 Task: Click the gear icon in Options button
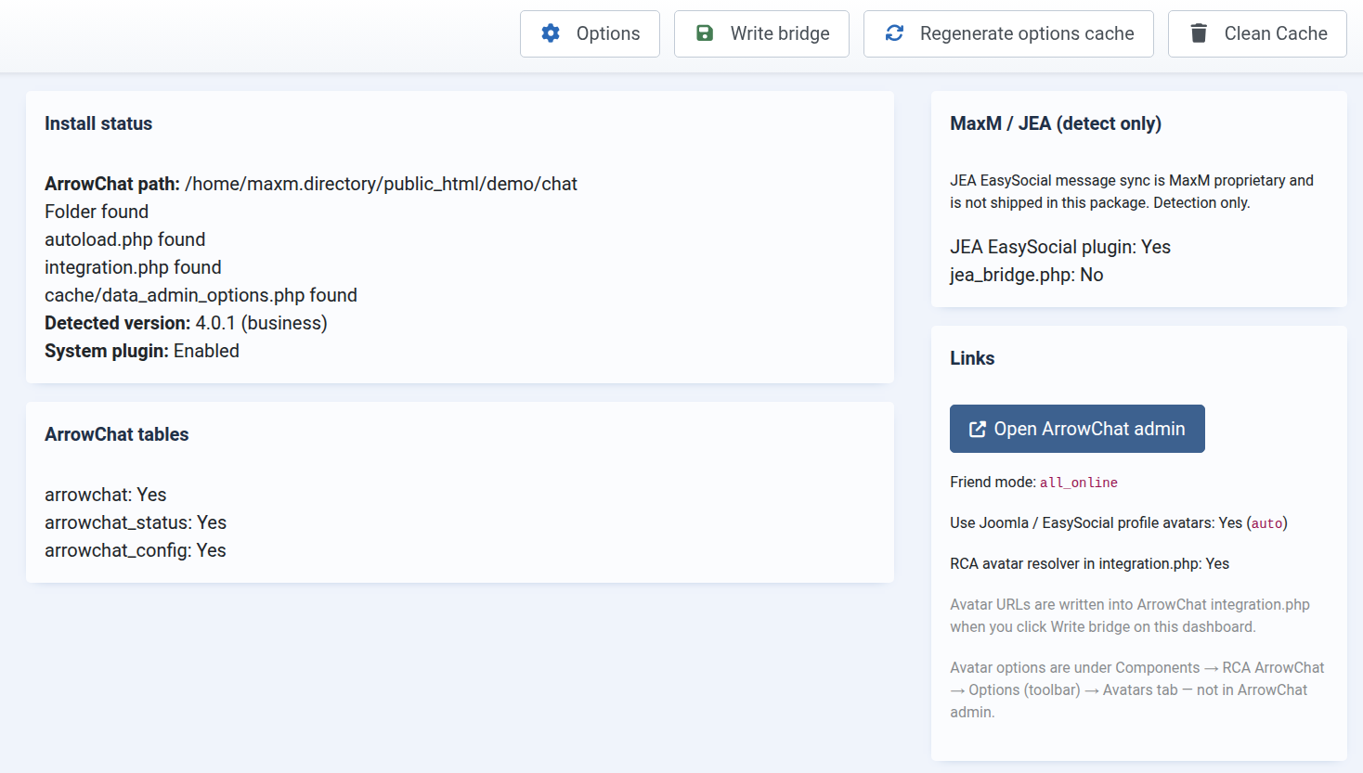pos(551,33)
